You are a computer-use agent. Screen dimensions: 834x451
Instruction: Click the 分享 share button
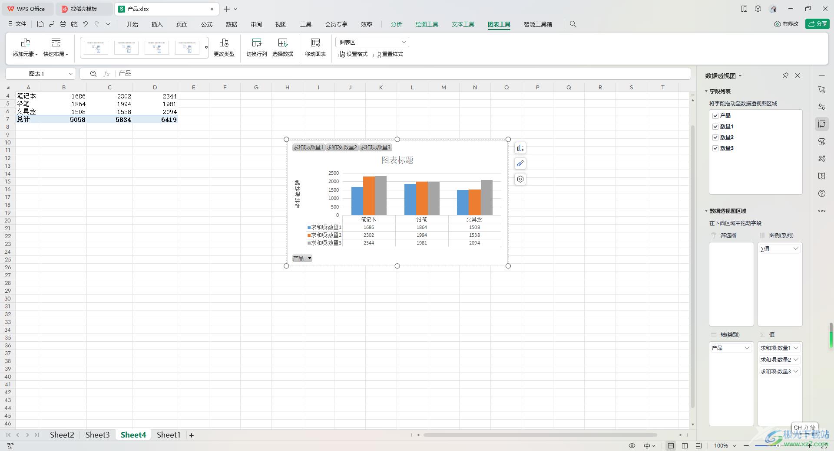(x=817, y=24)
